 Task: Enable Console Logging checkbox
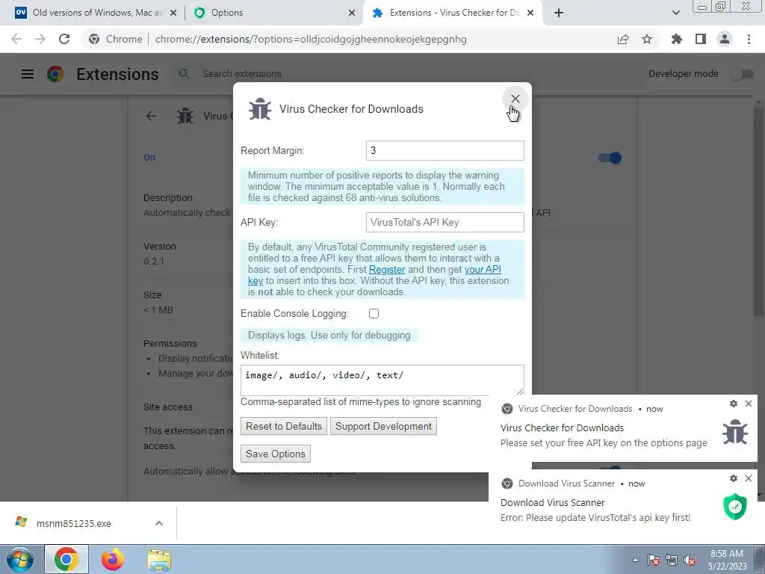coord(374,313)
